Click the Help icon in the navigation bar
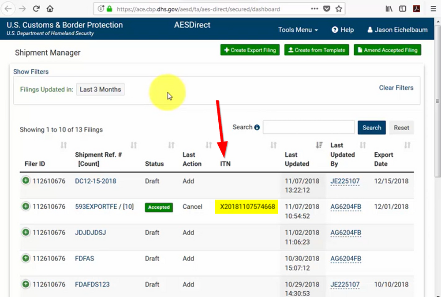Viewport: 441px width, 297px height. (x=336, y=30)
